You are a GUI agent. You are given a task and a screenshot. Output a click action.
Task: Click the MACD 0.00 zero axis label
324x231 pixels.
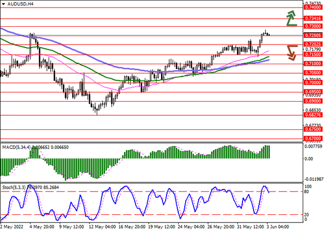click(308, 159)
